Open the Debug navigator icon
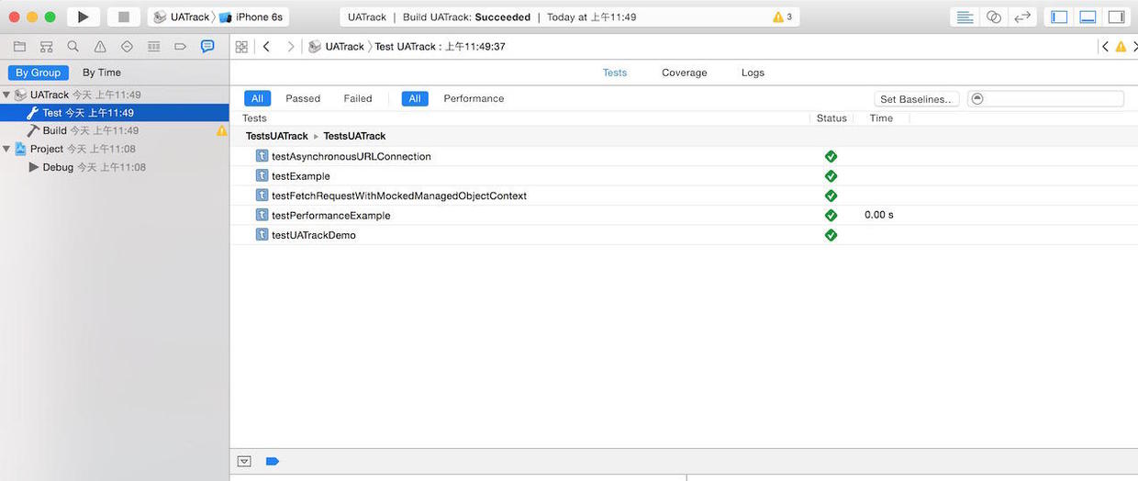1138x481 pixels. click(153, 46)
